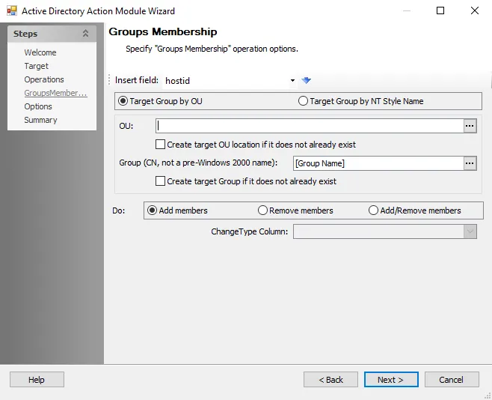This screenshot has width=492, height=400.
Task: Click the blue insert field arrow icon
Action: [x=307, y=80]
